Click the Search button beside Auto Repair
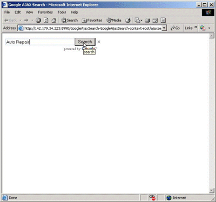Screen dimensions: 216x202 click(x=85, y=42)
